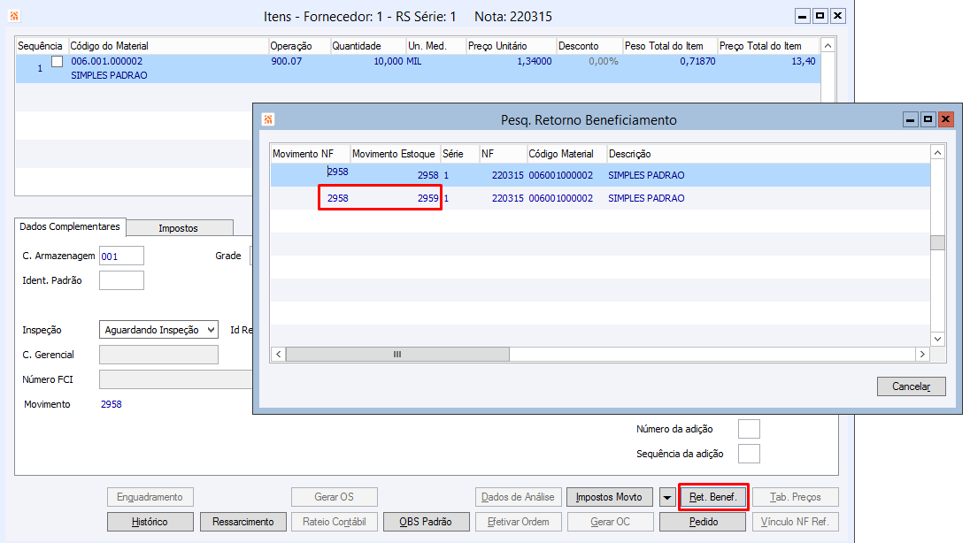Click the Dados de Análise button
This screenshot has width=970, height=543.
pos(519,497)
